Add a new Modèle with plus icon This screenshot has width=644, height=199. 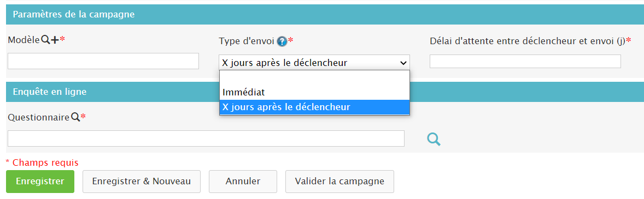(x=55, y=40)
